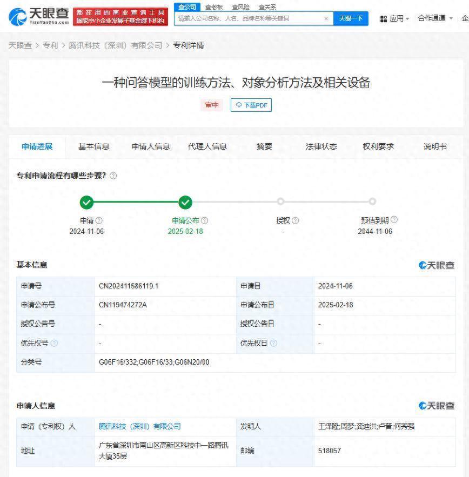Expand the 合作通道 dropdown
The image size is (469, 477).
[x=435, y=18]
